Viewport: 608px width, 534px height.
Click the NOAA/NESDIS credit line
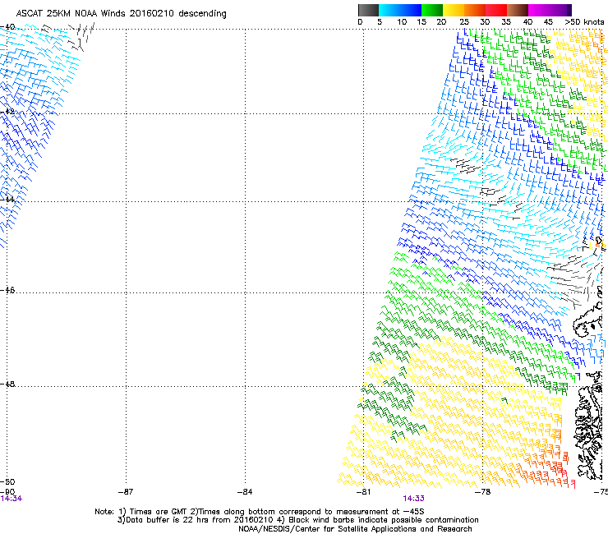[x=355, y=529]
